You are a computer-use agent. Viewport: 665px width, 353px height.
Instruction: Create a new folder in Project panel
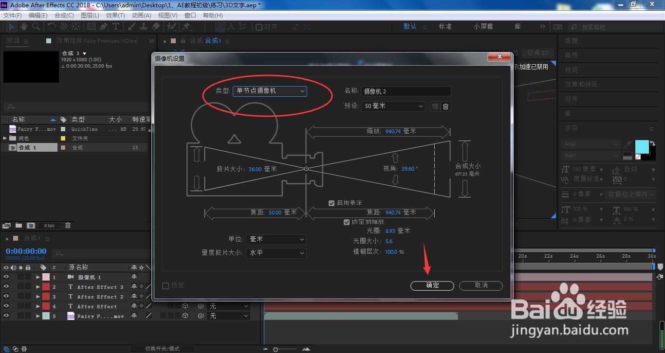click(x=18, y=226)
